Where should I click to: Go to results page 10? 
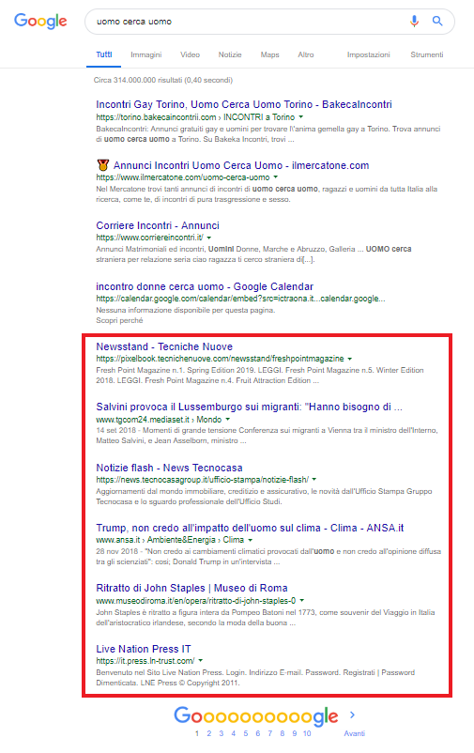(x=307, y=733)
